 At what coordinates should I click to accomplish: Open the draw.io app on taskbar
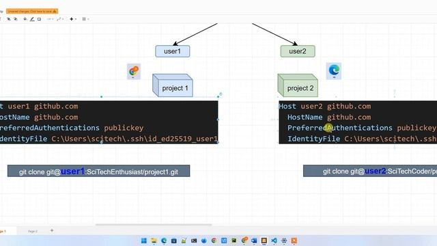tap(264, 241)
